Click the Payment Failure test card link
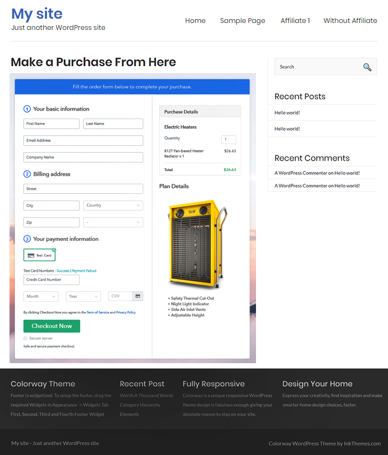 [x=84, y=271]
